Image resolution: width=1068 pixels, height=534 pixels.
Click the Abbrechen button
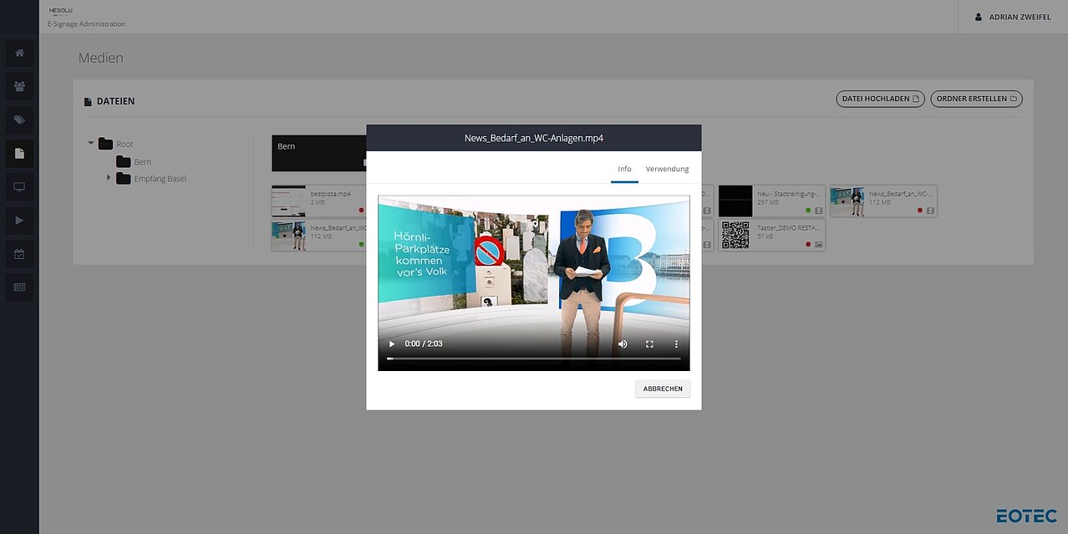coord(663,389)
